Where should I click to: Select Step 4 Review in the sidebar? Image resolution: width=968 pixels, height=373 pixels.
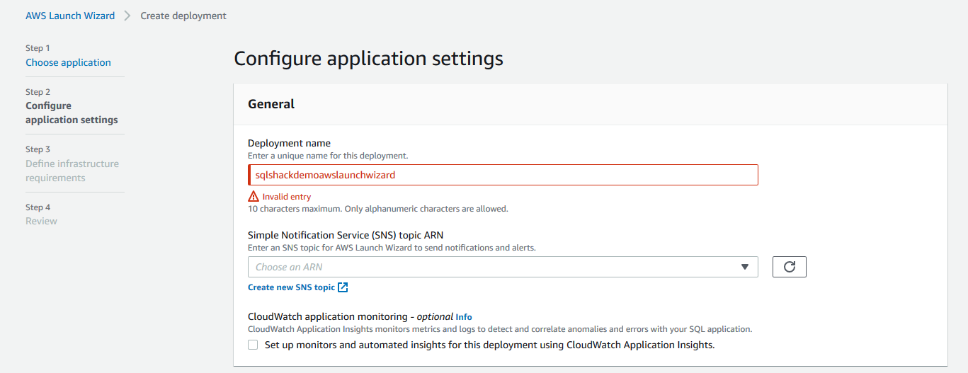coord(41,221)
